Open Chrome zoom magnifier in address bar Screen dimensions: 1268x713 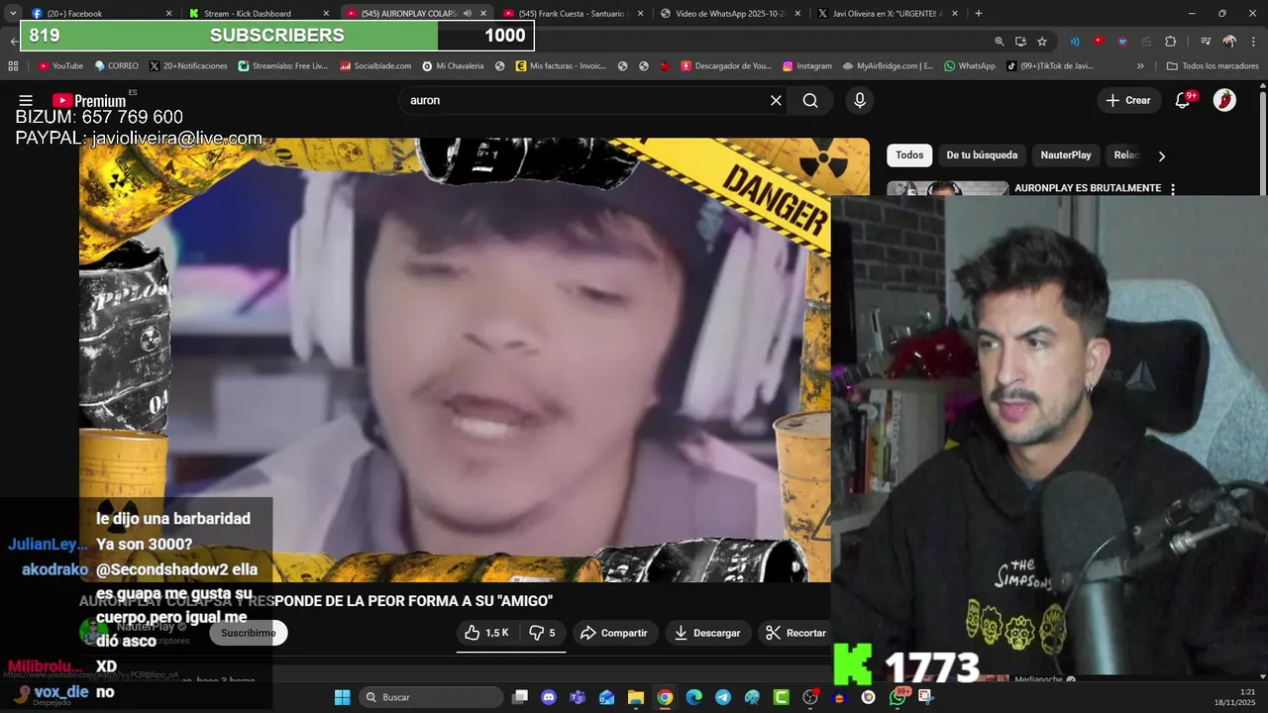coord(1000,42)
